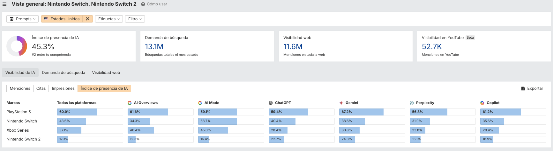Click the Gemini sparkle icon
This screenshot has width=553, height=151.
(341, 103)
